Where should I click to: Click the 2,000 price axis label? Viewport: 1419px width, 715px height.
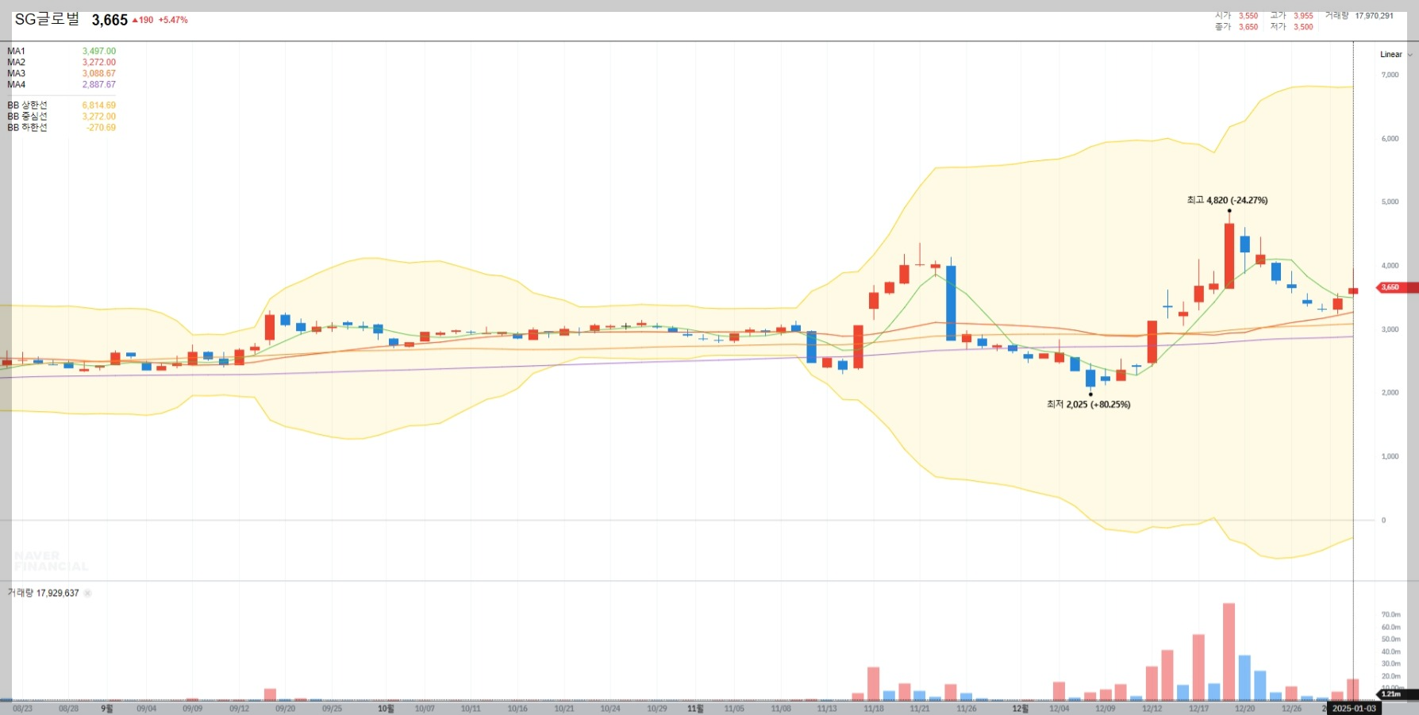pyautogui.click(x=1390, y=393)
